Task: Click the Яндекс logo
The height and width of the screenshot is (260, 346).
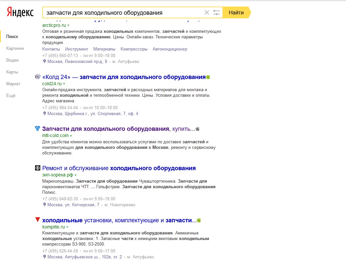Action: point(20,12)
